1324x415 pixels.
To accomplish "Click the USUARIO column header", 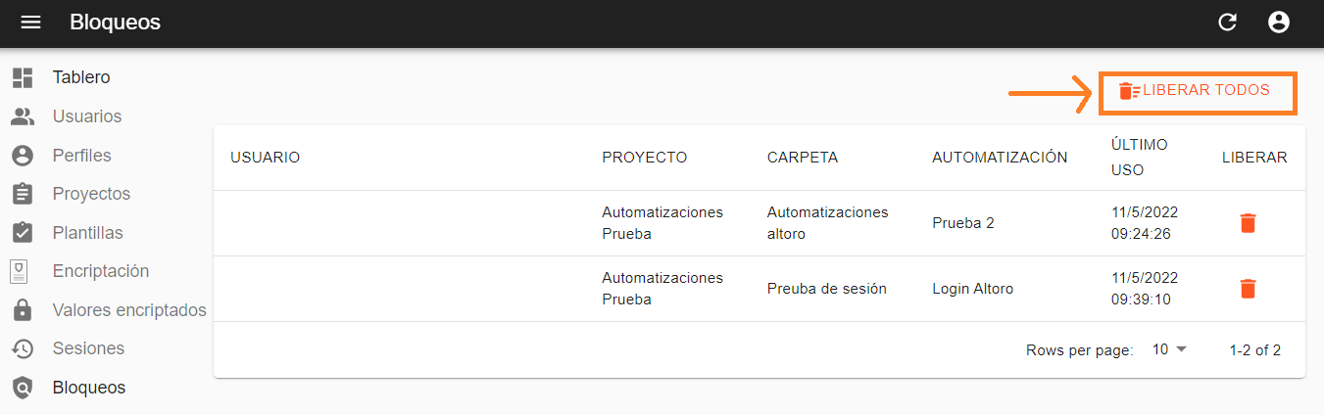I will coord(265,158).
